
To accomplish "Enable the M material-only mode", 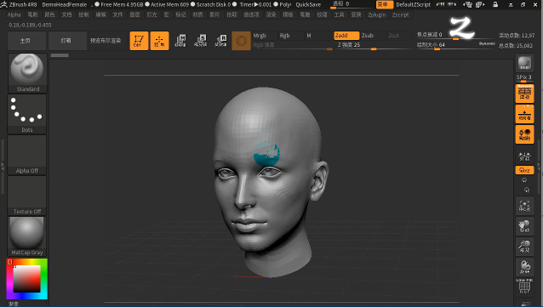I will click(x=318, y=36).
